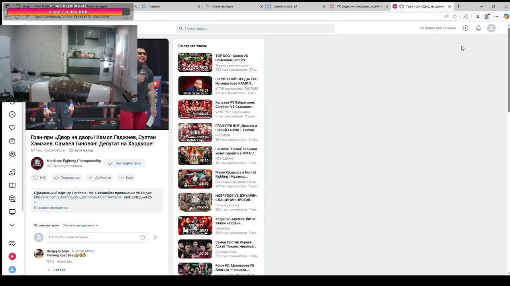Open the Ещё more options button
This screenshot has width=510, height=286.
click(x=126, y=178)
